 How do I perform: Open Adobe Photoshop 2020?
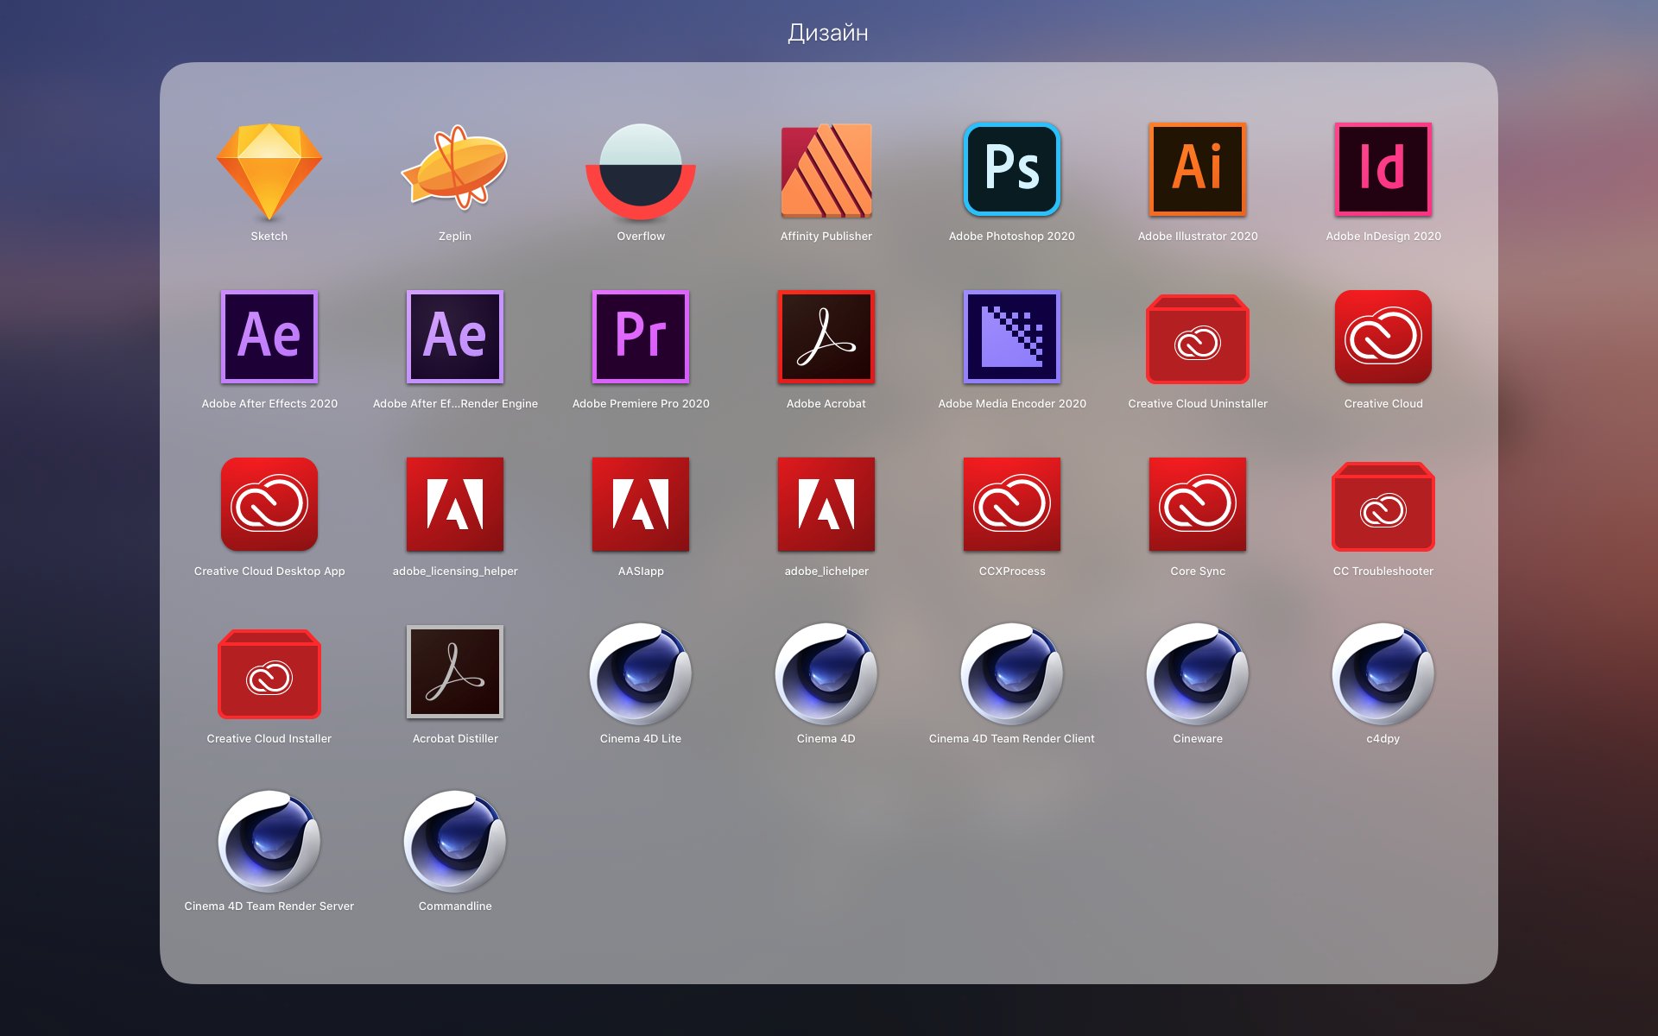[1012, 170]
